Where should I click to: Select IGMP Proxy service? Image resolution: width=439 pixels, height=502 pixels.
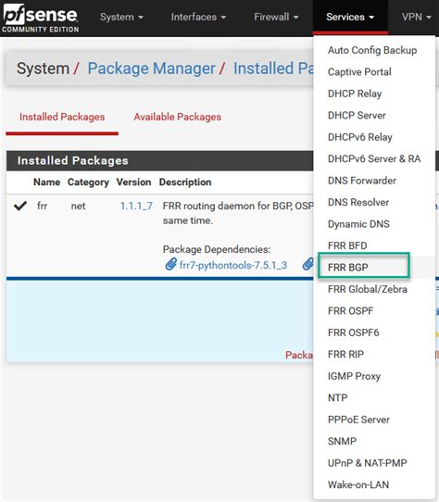click(354, 376)
